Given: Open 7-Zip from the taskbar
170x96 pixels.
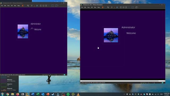Looking at the screenshot, I should [x=23, y=94].
